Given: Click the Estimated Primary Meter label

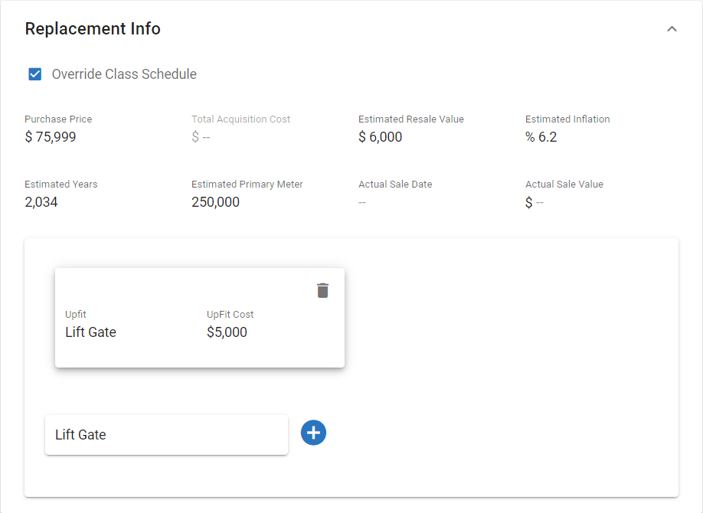Looking at the screenshot, I should coord(247,185).
